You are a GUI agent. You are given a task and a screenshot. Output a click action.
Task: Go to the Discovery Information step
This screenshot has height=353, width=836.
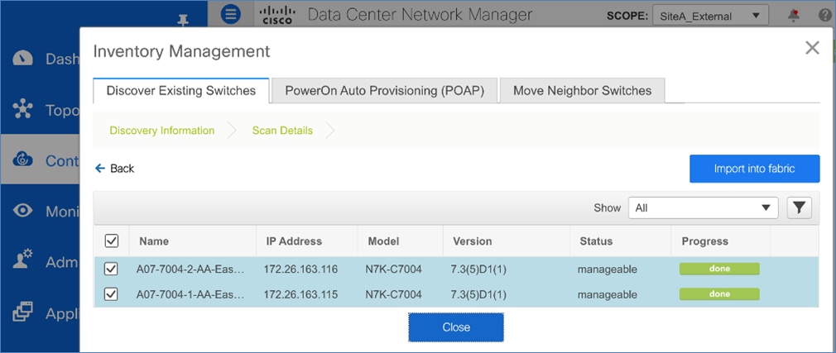coord(162,131)
